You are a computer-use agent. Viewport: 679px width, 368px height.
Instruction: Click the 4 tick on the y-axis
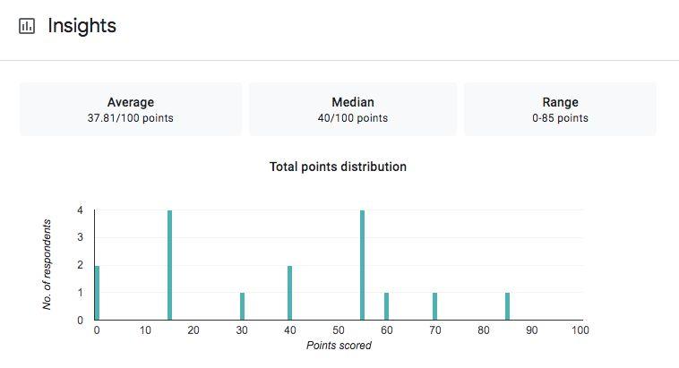point(80,210)
